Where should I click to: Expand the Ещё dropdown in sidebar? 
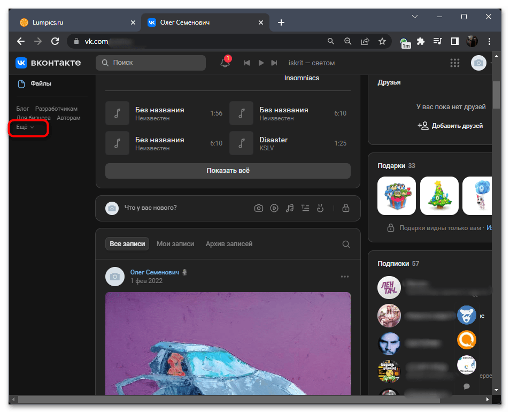25,127
